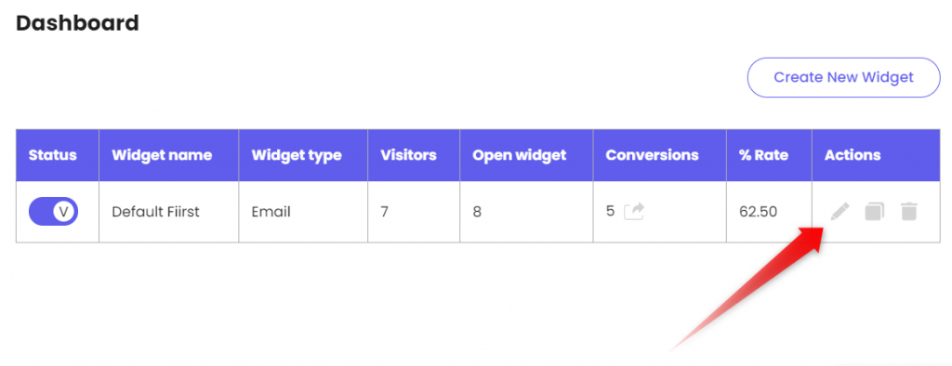Click the open widget count 8
The height and width of the screenshot is (366, 952).
[x=477, y=212]
